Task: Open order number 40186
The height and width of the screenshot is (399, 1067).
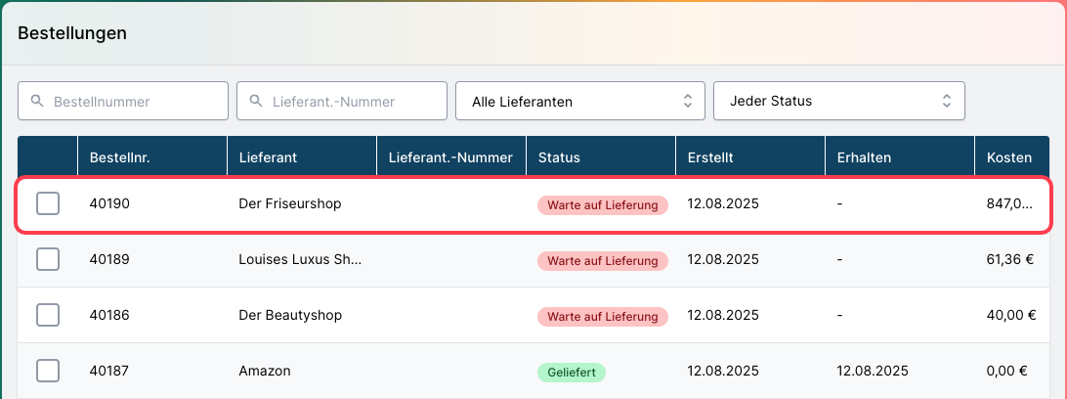Action: (109, 315)
